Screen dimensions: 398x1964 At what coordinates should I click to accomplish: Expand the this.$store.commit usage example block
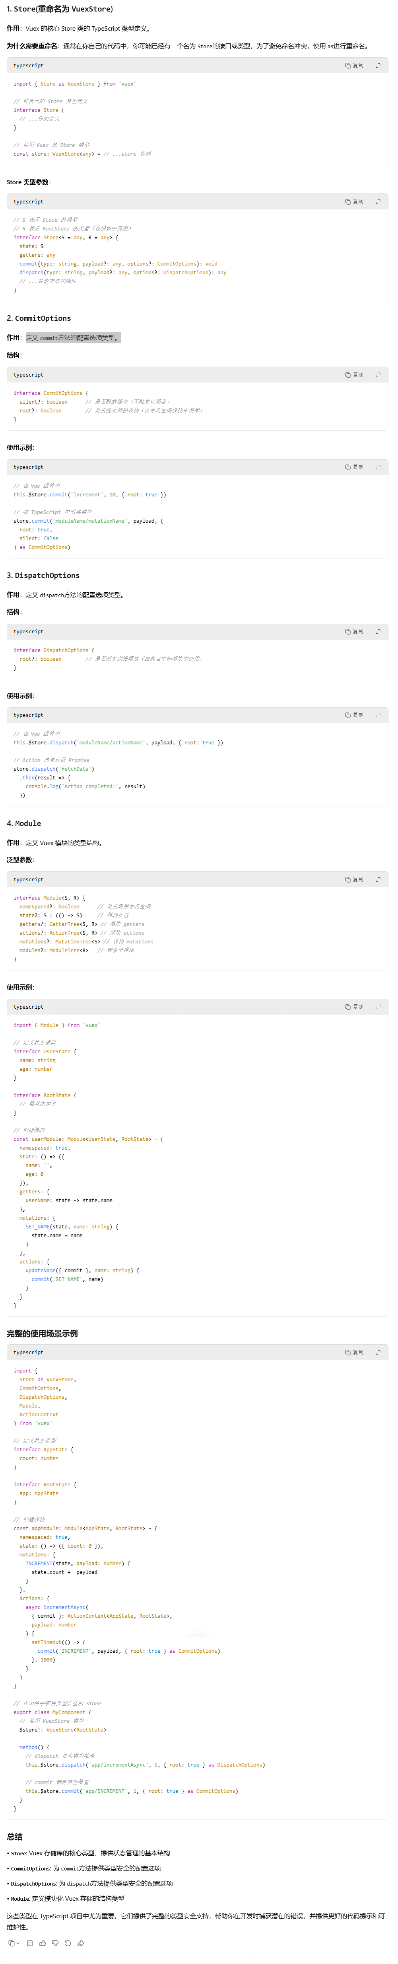pyautogui.click(x=377, y=467)
